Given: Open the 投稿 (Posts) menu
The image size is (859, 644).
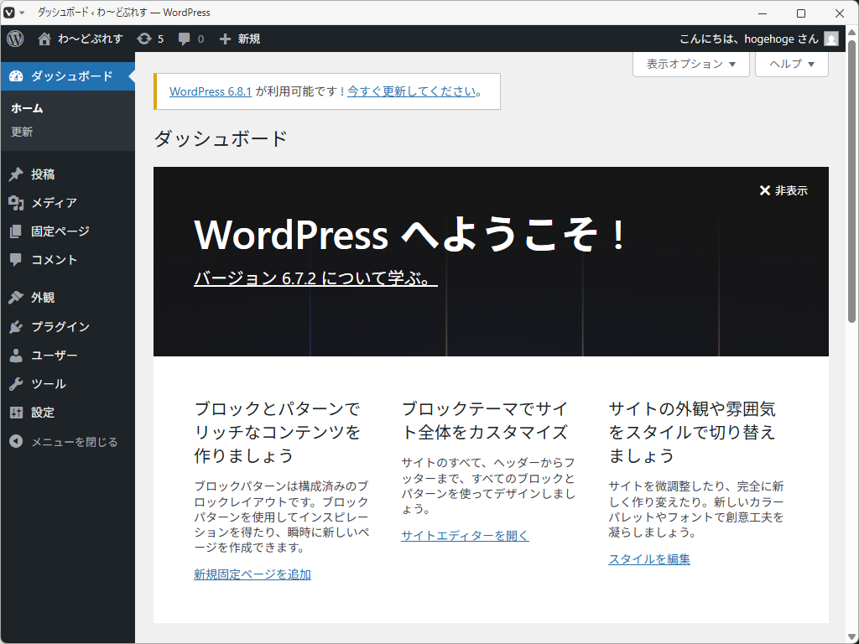Looking at the screenshot, I should 43,174.
